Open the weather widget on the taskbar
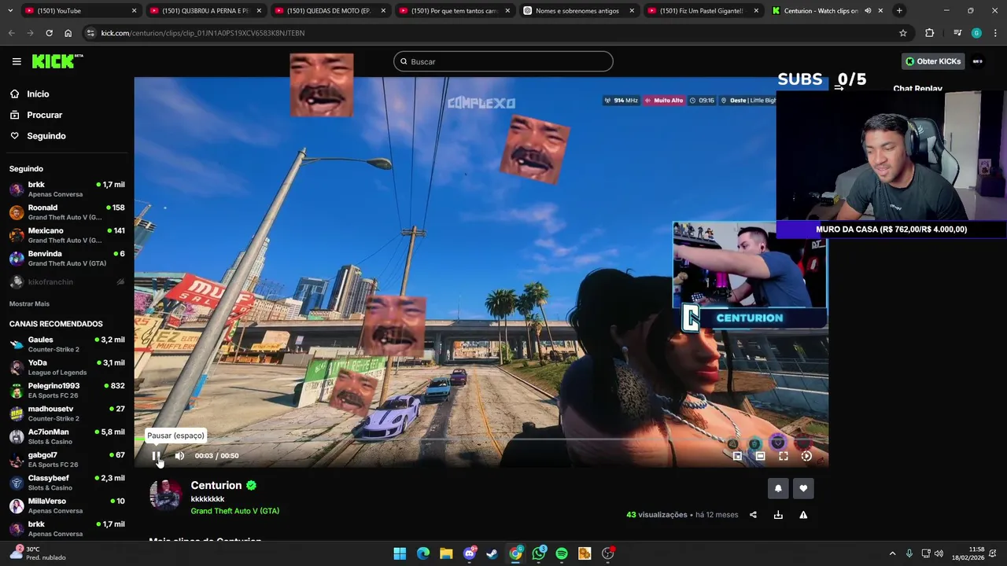Viewport: 1007px width, 566px height. (x=39, y=553)
